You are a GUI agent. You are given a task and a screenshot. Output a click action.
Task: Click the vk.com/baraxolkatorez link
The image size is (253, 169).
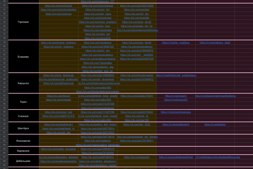point(98,108)
